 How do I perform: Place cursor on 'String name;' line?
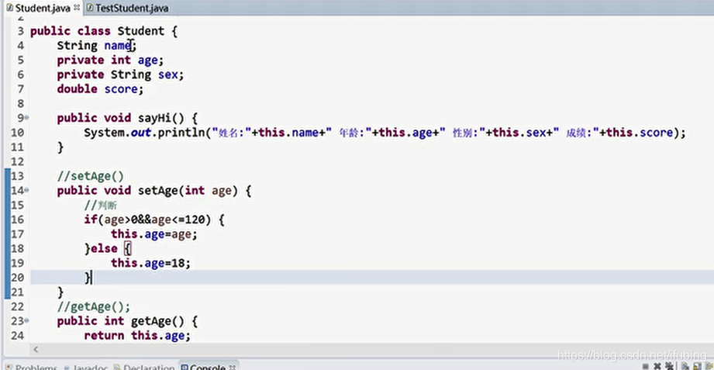point(97,46)
